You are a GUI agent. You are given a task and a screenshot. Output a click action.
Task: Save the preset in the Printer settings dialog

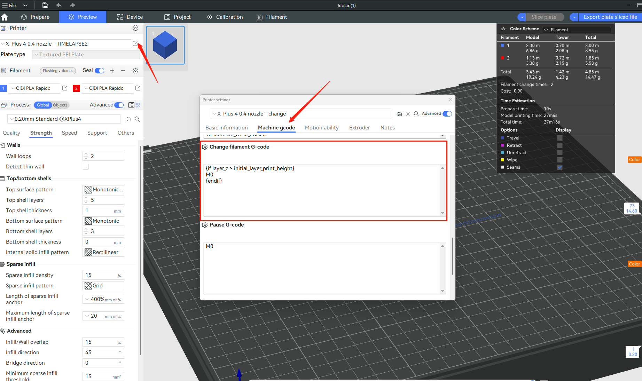point(399,113)
